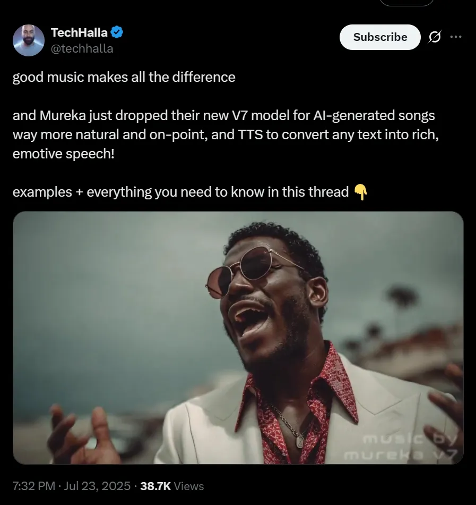Open the Grok explain-post icon

point(434,37)
